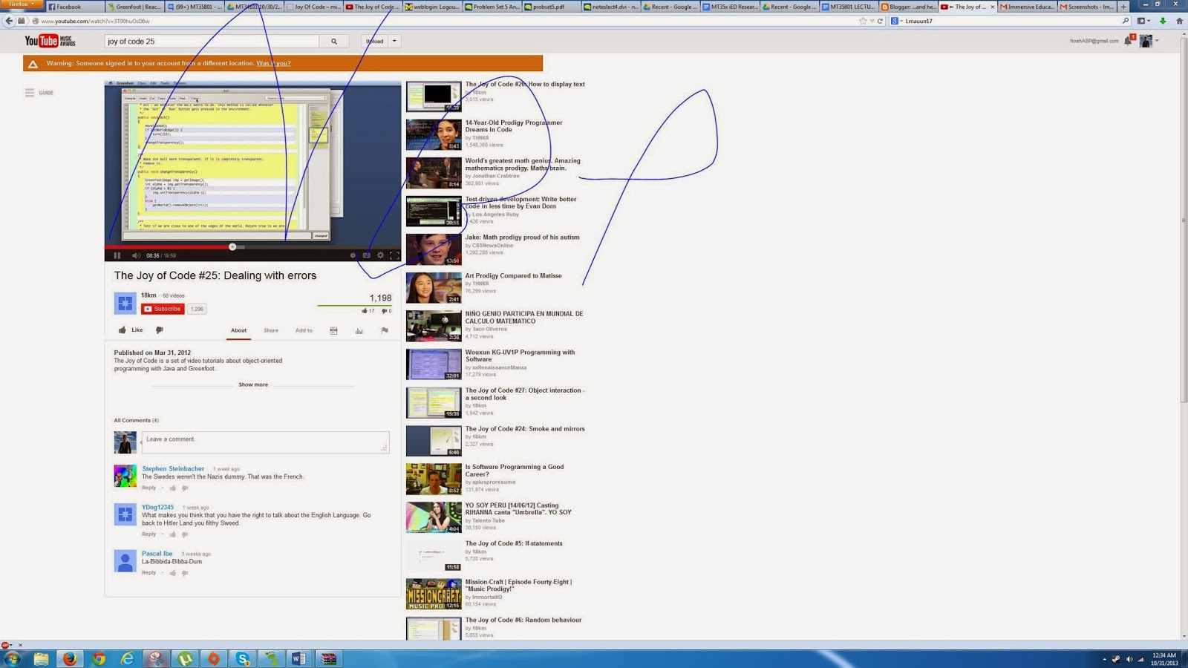Thumbs-up Pascal Ibe's comment
The width and height of the screenshot is (1188, 668).
pos(173,573)
